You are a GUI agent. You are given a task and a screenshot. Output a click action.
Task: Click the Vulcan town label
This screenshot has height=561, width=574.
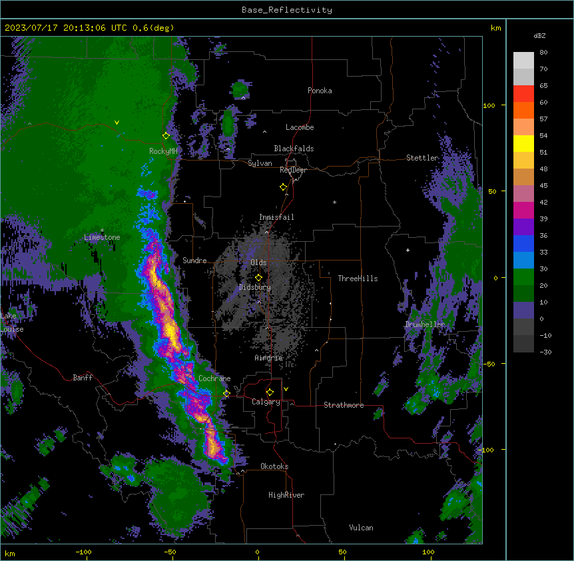coord(362,528)
